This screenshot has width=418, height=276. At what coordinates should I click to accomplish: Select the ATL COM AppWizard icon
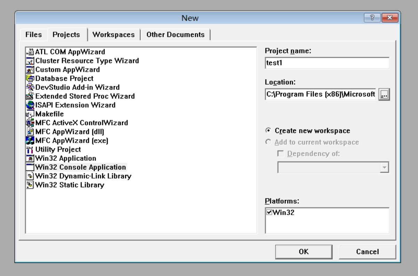(30, 52)
